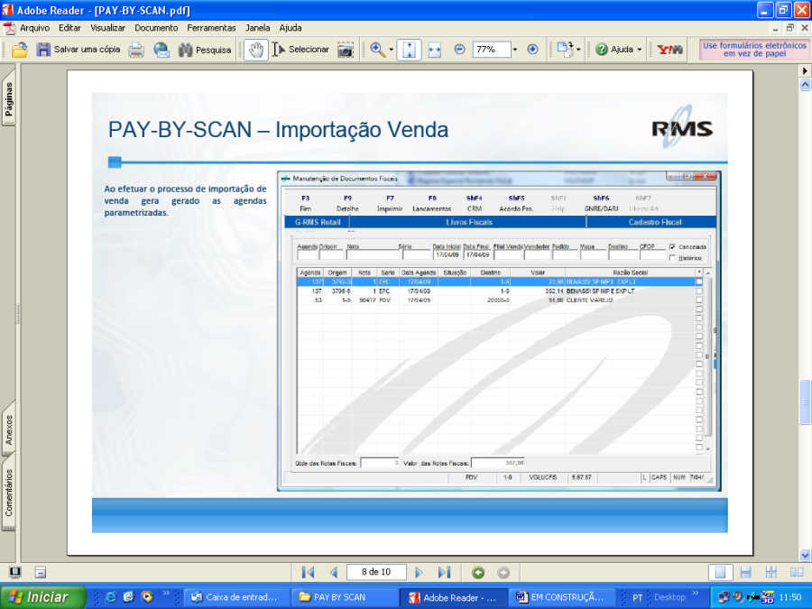This screenshot has width=812, height=609.
Task: Click Adobe Reader taskbar button
Action: point(453,597)
